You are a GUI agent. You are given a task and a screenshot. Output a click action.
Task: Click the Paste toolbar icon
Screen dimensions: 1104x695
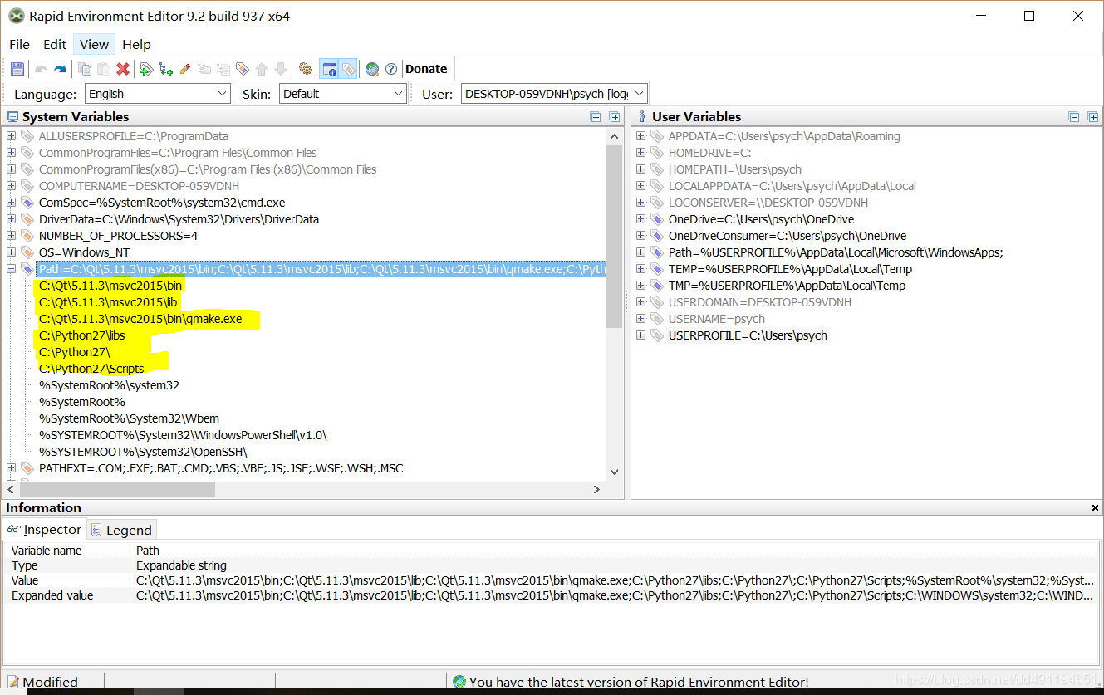(104, 69)
